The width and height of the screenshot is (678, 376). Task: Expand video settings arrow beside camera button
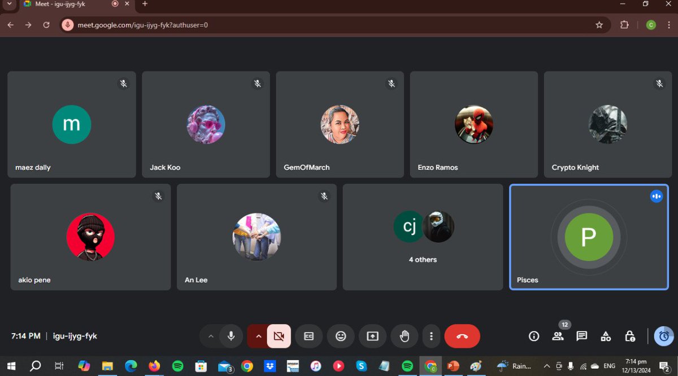click(x=258, y=336)
